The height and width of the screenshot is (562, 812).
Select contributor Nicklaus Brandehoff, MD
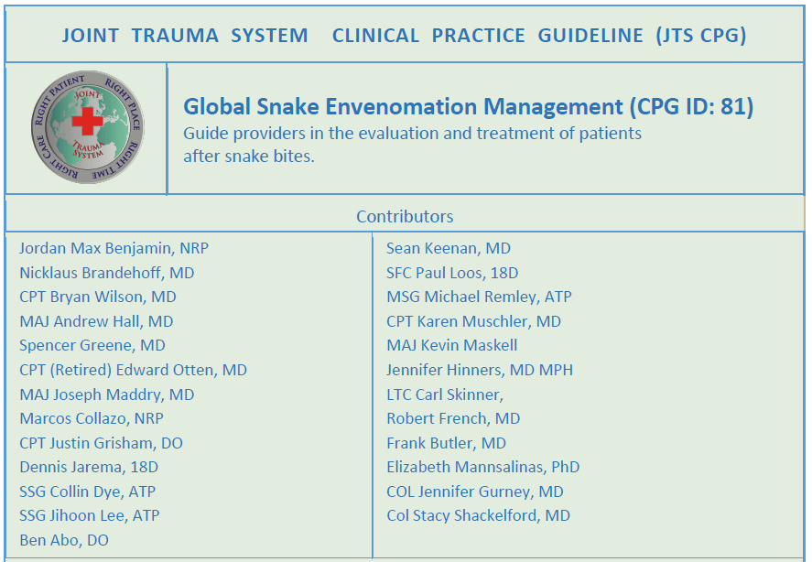tap(106, 273)
